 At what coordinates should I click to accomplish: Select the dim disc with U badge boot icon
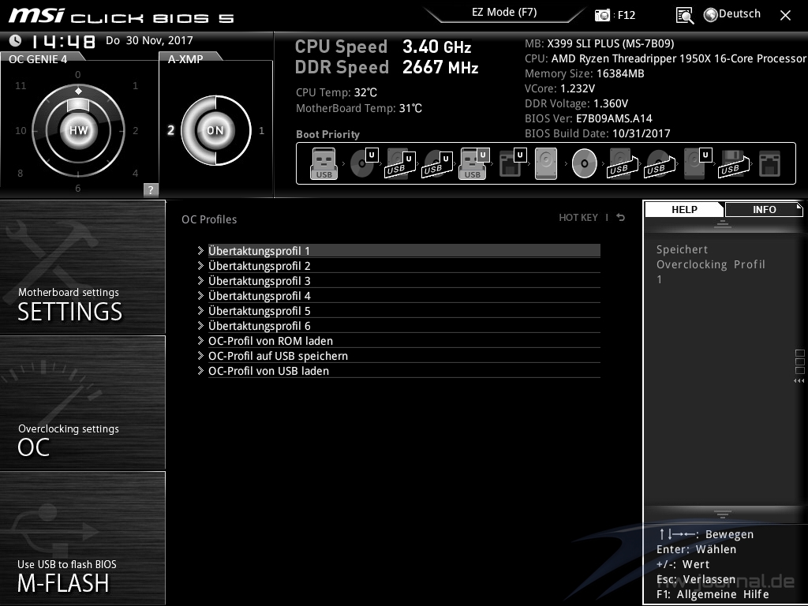tap(364, 163)
